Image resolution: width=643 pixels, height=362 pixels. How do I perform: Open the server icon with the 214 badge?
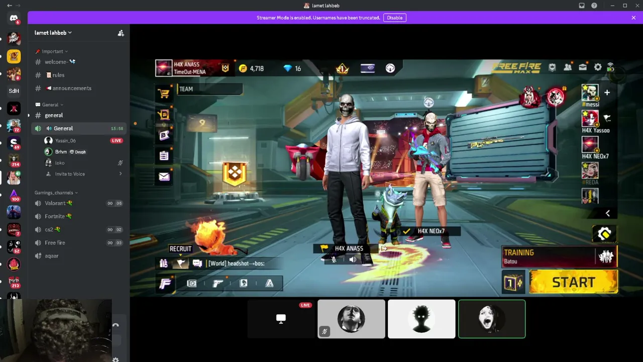point(14,160)
